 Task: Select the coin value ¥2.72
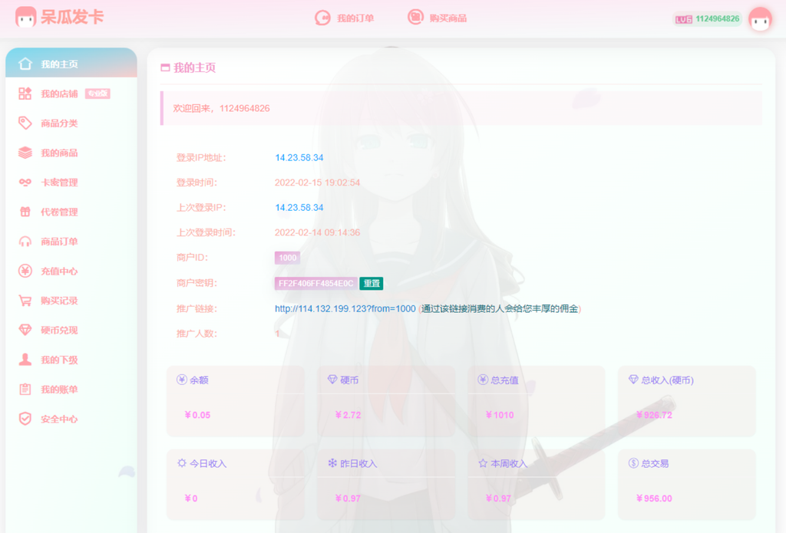click(x=348, y=415)
